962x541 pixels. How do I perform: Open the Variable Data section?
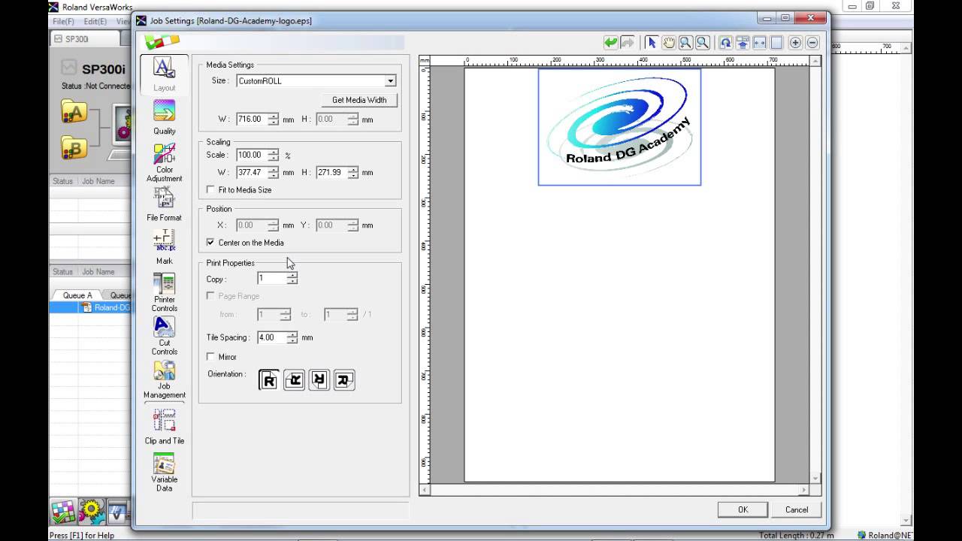click(x=164, y=472)
